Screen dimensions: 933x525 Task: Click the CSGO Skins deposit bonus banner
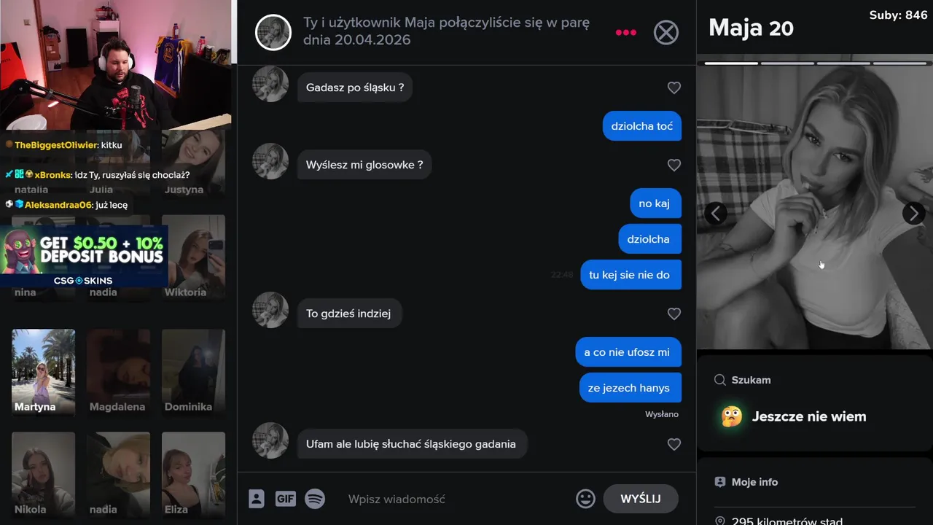pos(84,256)
